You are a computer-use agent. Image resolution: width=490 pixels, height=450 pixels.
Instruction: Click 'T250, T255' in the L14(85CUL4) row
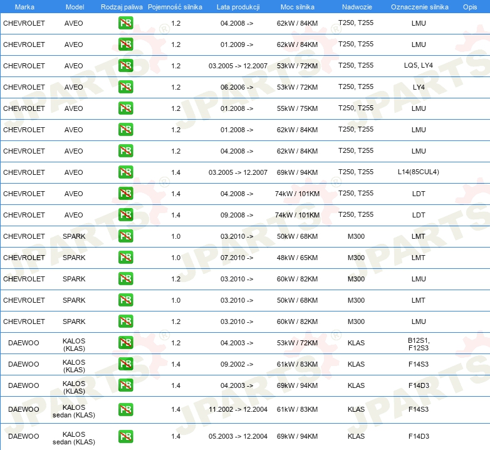(x=356, y=172)
